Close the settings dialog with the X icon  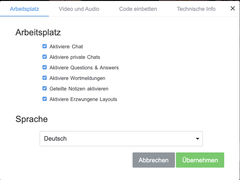(233, 8)
